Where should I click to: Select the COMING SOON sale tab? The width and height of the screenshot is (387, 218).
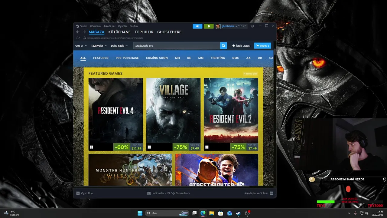click(x=157, y=58)
